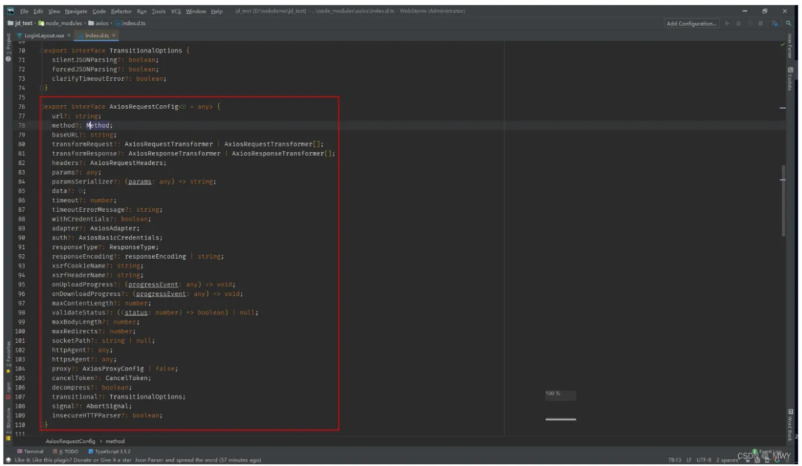Open the 78:13 go-to-line indicator
Viewport: 802px width, 466px height.
675,460
